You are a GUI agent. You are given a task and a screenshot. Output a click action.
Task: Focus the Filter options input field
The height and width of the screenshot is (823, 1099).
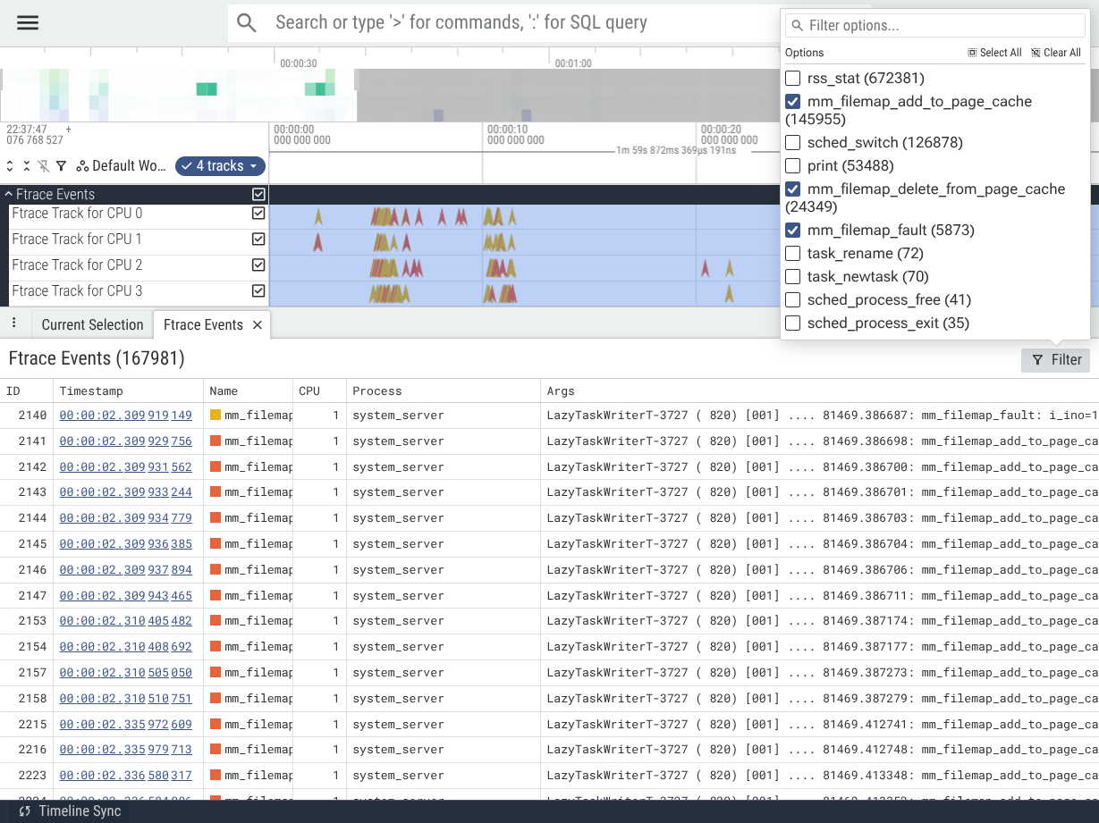pyautogui.click(x=935, y=25)
